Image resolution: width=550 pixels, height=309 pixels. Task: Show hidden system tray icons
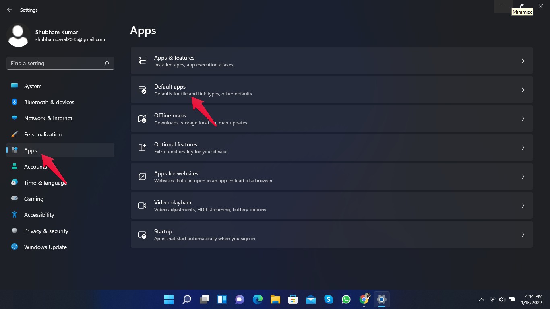481,299
